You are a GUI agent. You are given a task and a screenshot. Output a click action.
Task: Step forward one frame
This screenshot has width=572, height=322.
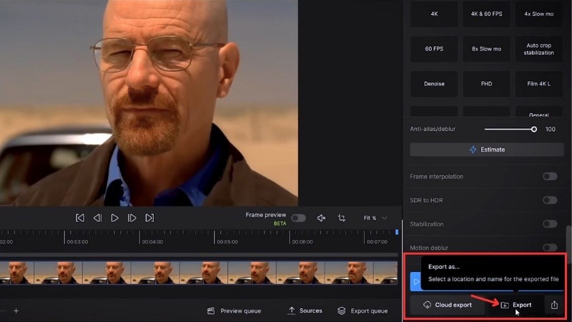point(132,218)
